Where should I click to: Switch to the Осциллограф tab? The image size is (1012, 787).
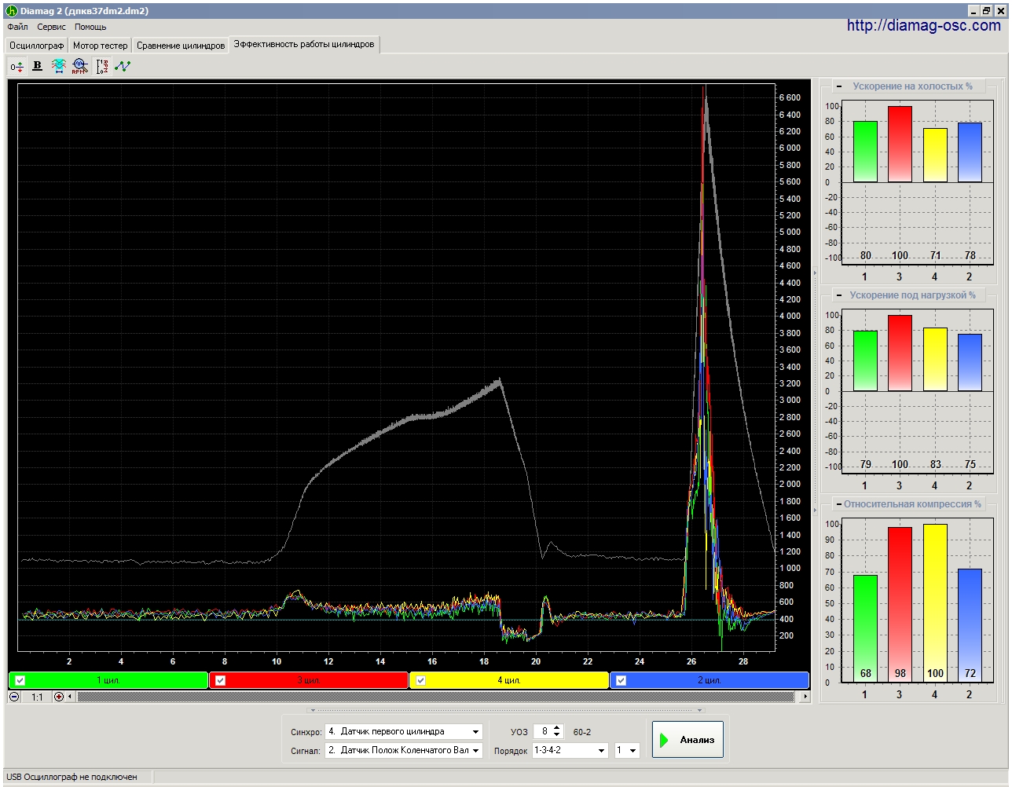pyautogui.click(x=36, y=46)
